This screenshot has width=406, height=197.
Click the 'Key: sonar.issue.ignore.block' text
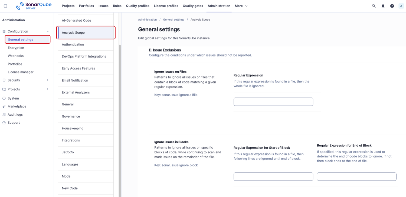176,165
